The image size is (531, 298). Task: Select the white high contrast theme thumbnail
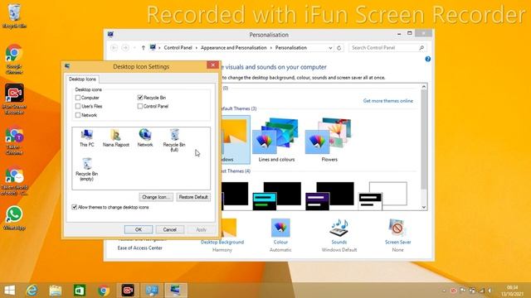[382, 196]
